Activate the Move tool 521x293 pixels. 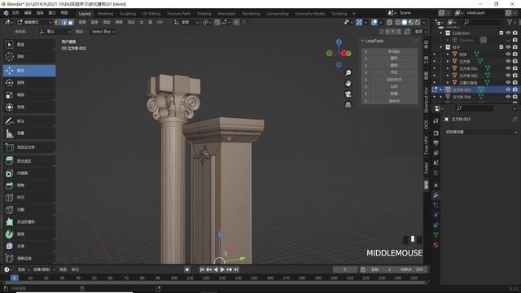tap(28, 71)
